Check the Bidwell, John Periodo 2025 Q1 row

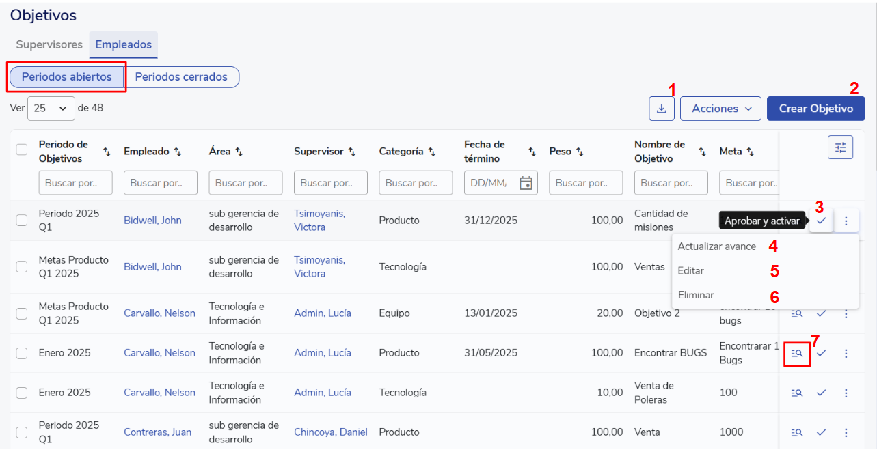click(22, 220)
